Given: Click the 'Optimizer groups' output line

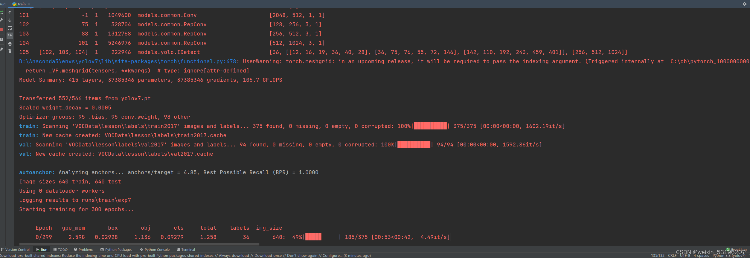Looking at the screenshot, I should click(105, 117).
